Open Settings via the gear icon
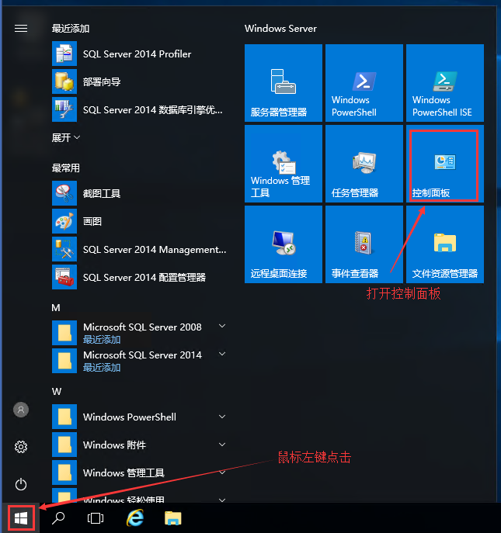This screenshot has width=501, height=533. (21, 447)
